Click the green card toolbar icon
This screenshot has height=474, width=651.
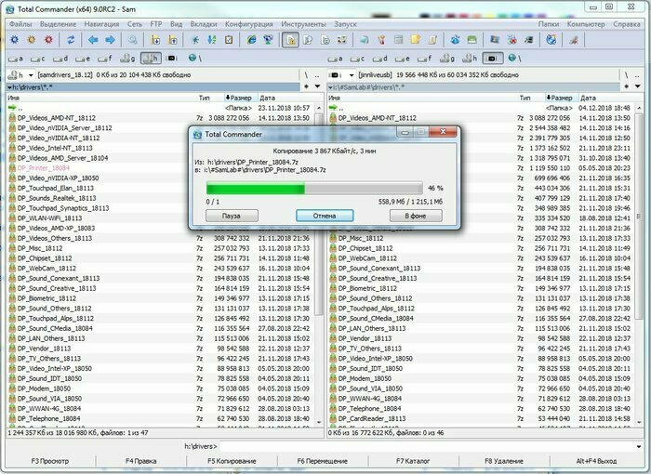(472, 40)
